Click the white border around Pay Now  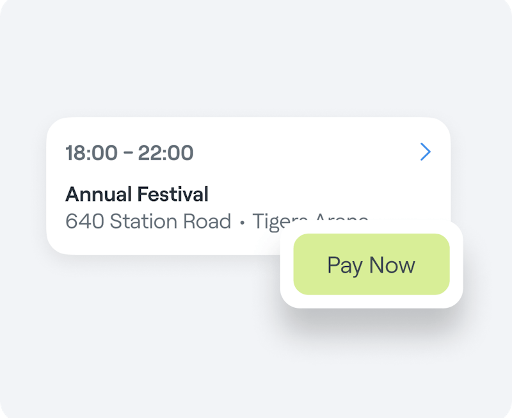tap(371, 301)
